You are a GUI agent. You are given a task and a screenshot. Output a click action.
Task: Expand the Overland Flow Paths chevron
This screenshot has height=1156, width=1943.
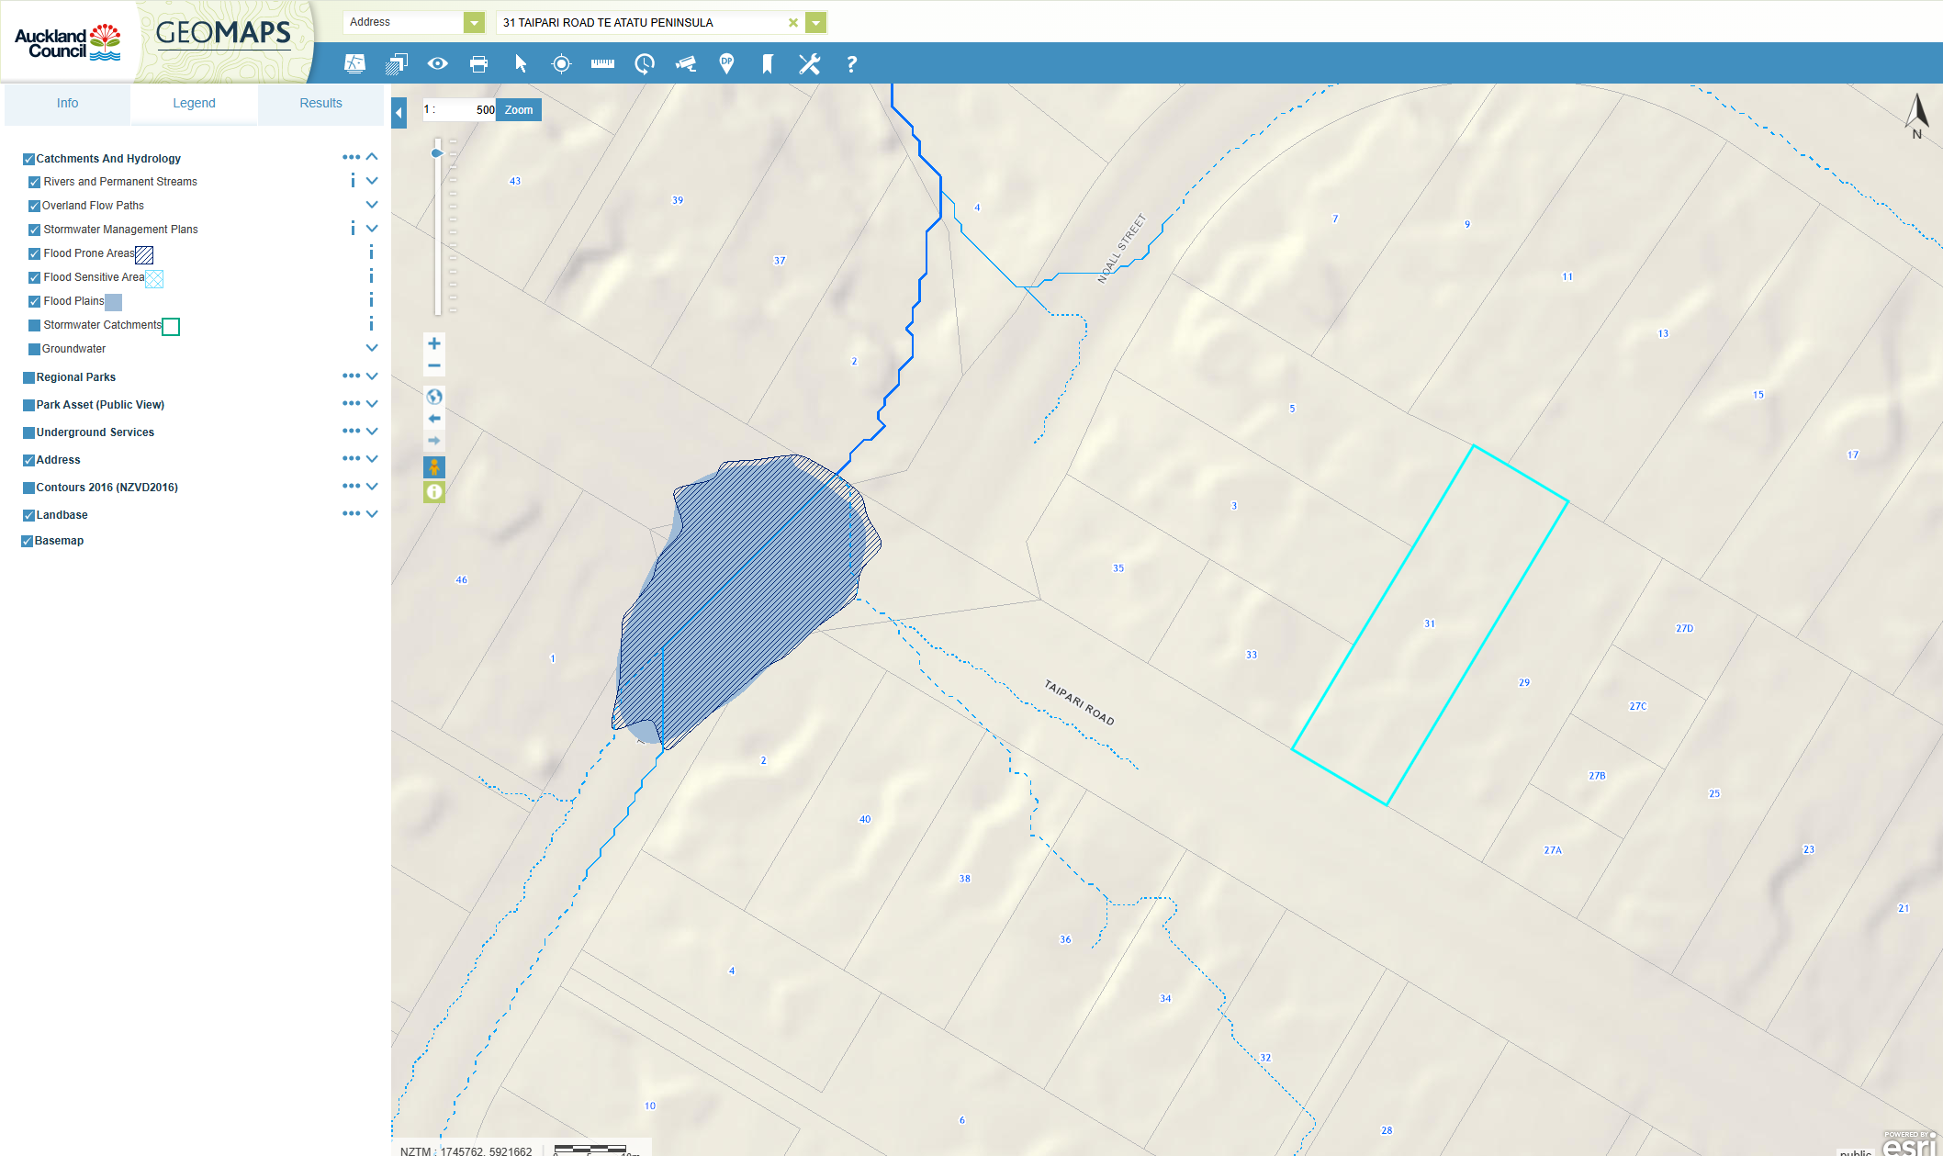coord(372,205)
